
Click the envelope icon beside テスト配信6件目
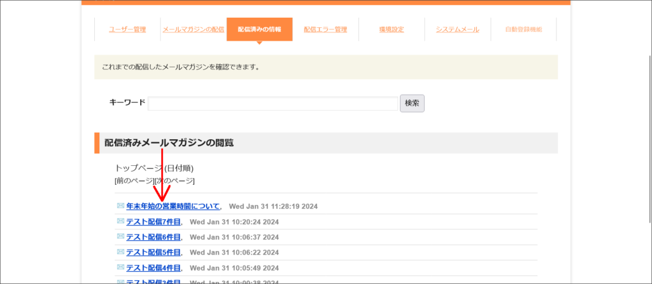pos(120,236)
